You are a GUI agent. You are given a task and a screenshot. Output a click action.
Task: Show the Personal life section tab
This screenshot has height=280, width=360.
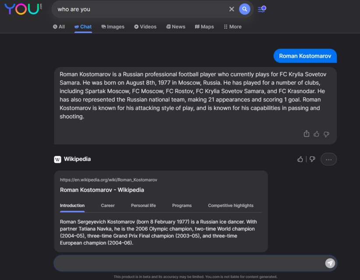coord(143,206)
